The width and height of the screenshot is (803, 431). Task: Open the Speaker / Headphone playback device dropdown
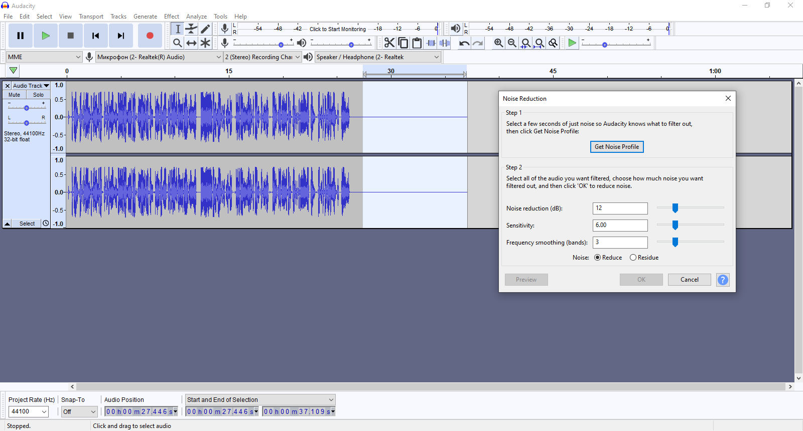pyautogui.click(x=378, y=57)
